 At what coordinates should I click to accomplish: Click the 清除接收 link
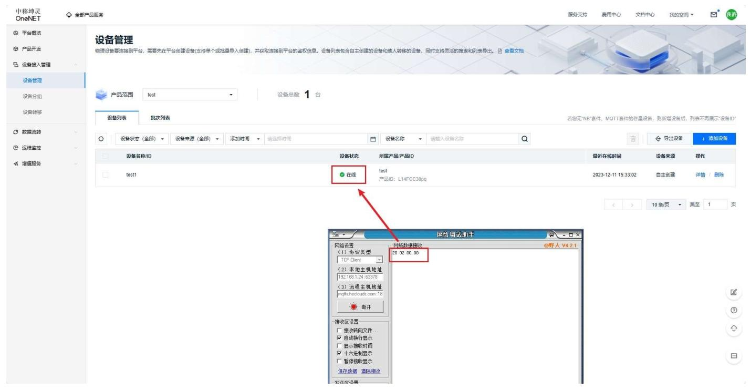(x=370, y=372)
